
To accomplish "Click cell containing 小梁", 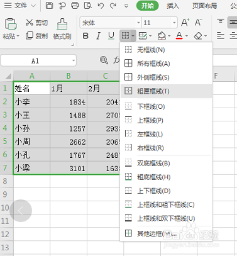I will click(x=31, y=168).
